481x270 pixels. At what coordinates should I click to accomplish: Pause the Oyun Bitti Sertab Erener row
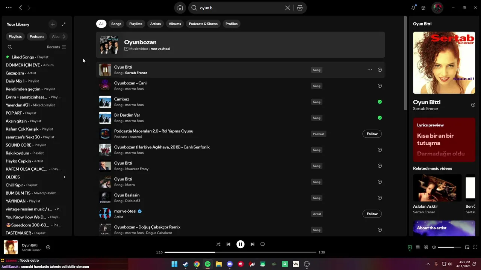(105, 70)
